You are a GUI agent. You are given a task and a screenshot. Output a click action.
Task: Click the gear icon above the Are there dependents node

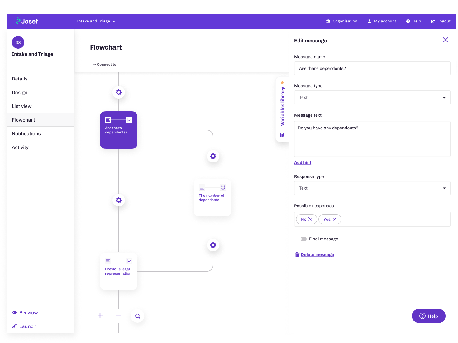119,92
